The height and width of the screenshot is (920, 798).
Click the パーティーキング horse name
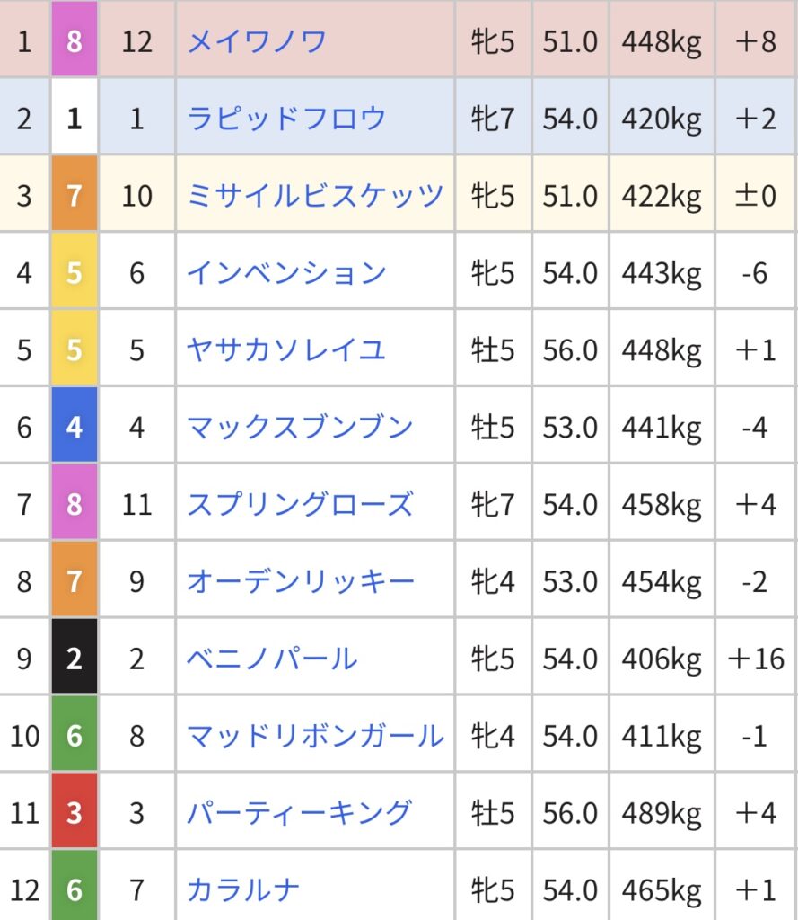(x=300, y=813)
